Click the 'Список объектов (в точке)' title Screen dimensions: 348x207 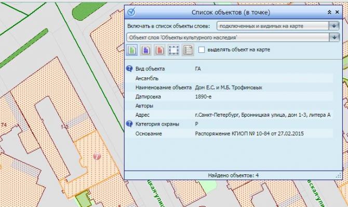tap(231, 12)
